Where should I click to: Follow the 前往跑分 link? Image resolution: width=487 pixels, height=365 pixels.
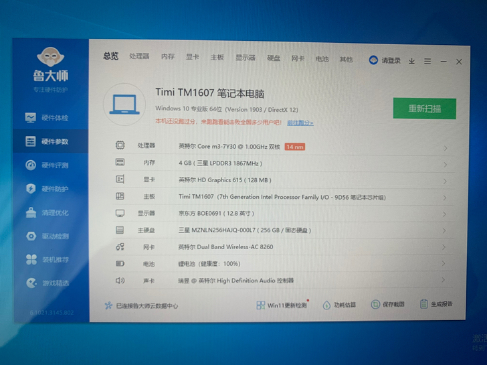click(300, 123)
